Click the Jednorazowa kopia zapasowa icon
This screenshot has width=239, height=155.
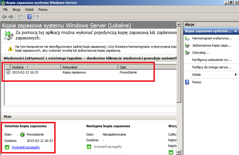coord(187,45)
